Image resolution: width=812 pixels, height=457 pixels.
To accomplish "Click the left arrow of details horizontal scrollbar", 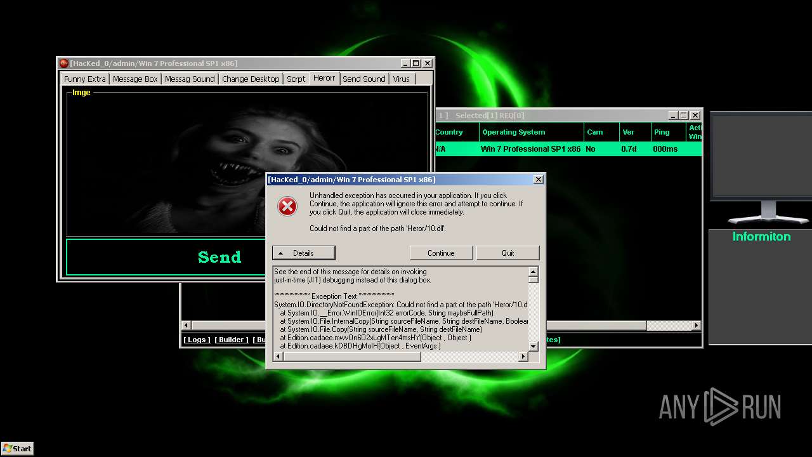I will pos(278,357).
